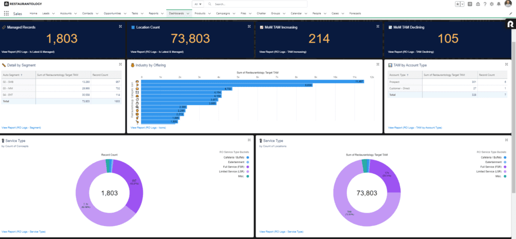This screenshot has width=516, height=239.
Task: Open the Calendar tab
Action: click(296, 14)
